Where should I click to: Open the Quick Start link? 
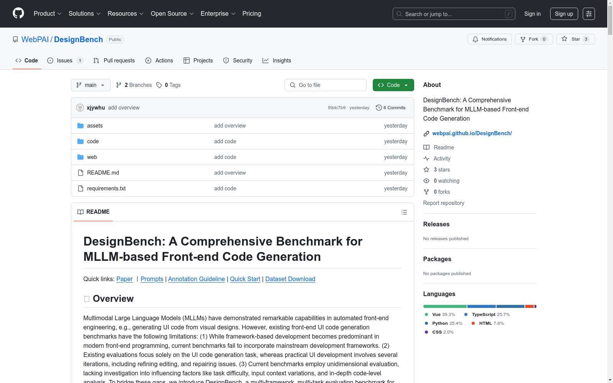pos(245,279)
